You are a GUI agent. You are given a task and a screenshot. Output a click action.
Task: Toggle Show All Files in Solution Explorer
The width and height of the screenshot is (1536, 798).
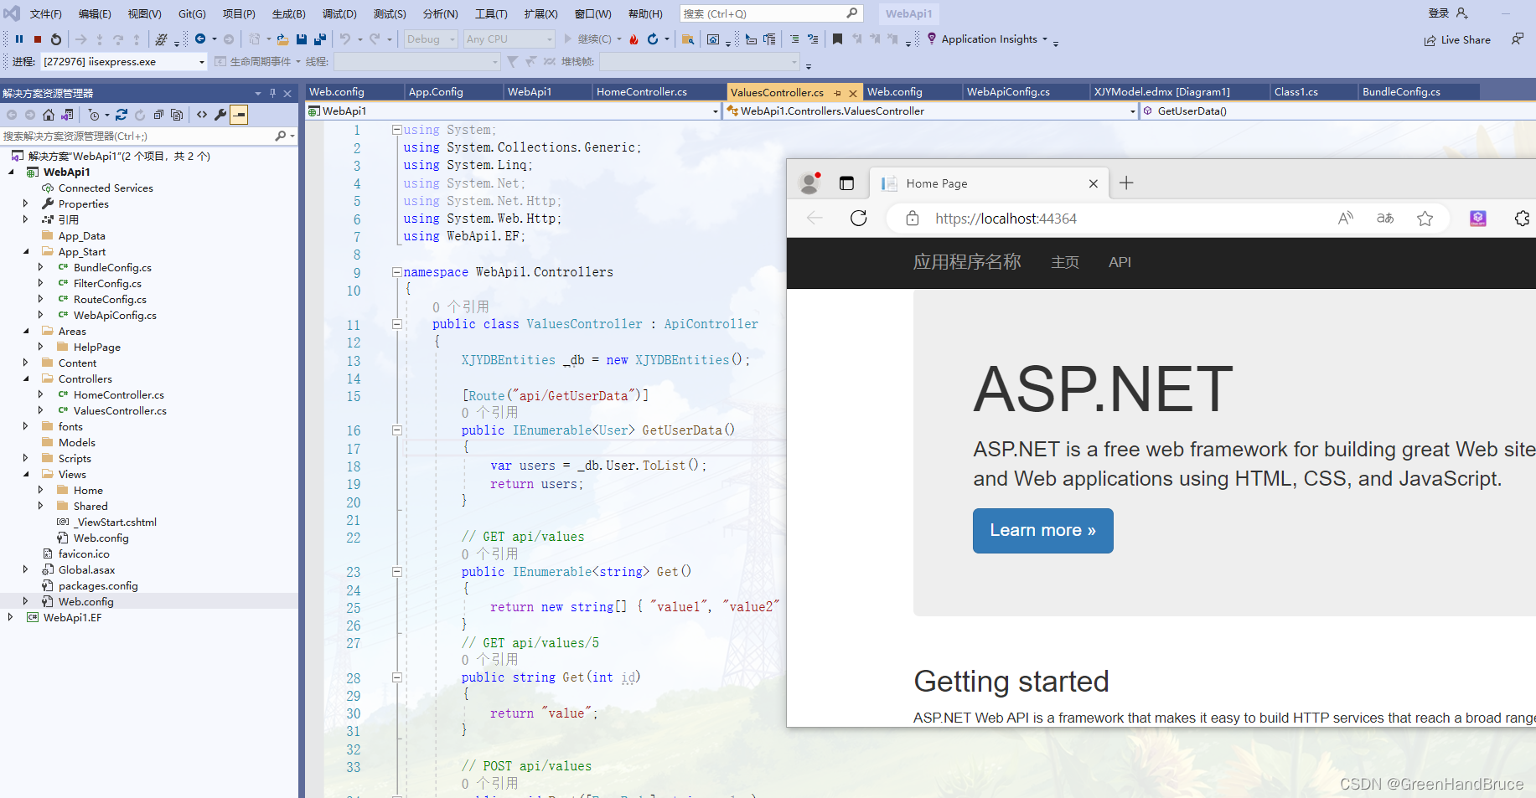177,115
